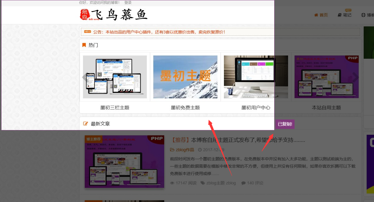The height and width of the screenshot is (202, 374).
Task: Click the pencil icon beside 最新文章
Action: [85, 123]
